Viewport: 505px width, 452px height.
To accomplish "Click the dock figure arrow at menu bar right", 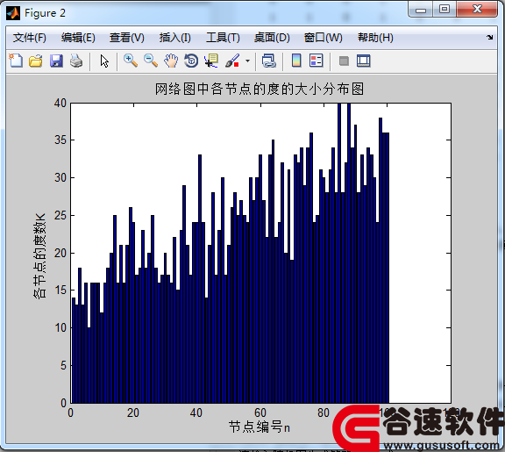I will pyautogui.click(x=490, y=37).
